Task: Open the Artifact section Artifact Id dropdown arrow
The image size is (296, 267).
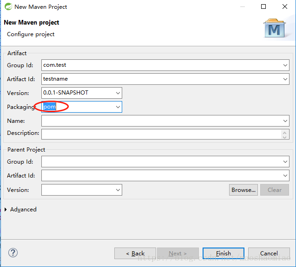Action: pyautogui.click(x=285, y=79)
